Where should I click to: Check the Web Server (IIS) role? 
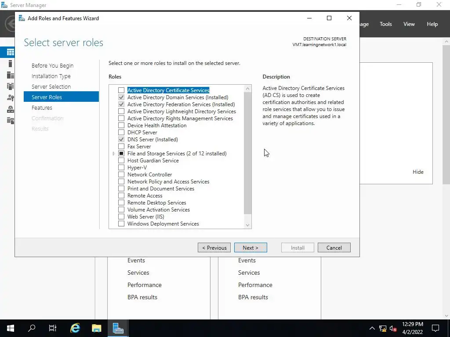121,217
